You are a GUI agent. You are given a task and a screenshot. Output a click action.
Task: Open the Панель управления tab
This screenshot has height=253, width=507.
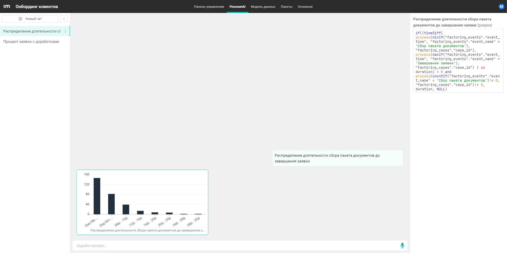tap(209, 7)
